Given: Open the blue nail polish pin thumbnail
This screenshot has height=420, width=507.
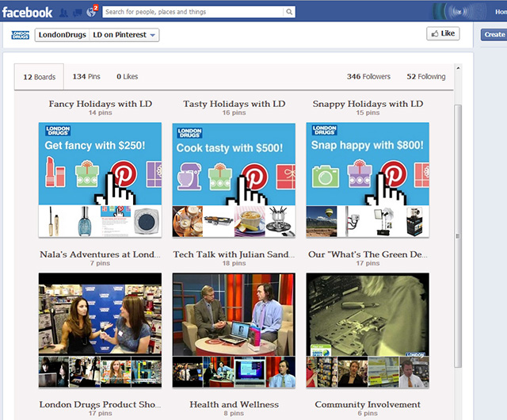Looking at the screenshot, I should tap(85, 221).
